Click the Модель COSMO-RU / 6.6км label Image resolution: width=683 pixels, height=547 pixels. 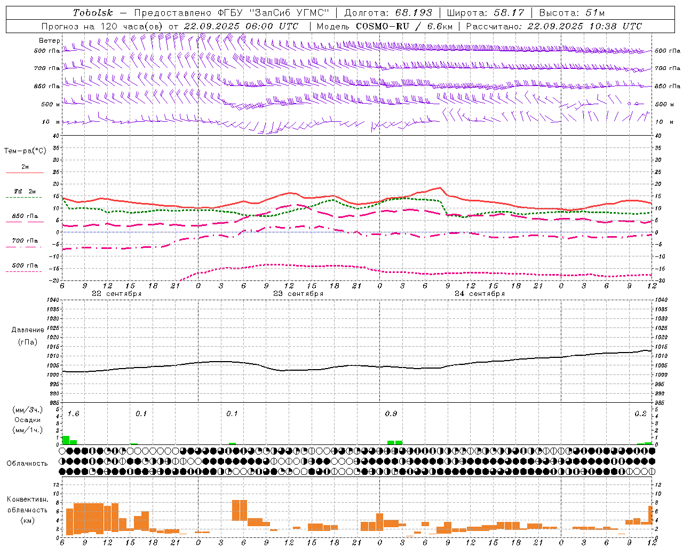pyautogui.click(x=384, y=26)
